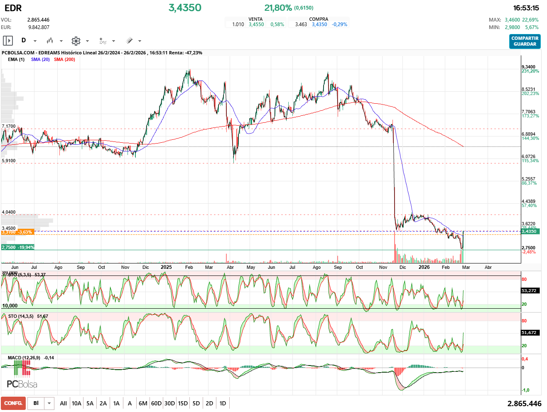Select the 6M time range tab

(143, 403)
